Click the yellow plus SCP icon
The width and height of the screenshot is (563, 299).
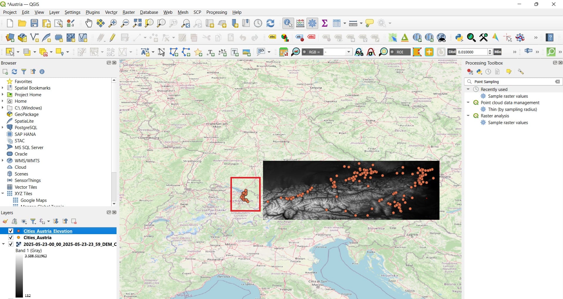pyautogui.click(x=429, y=52)
